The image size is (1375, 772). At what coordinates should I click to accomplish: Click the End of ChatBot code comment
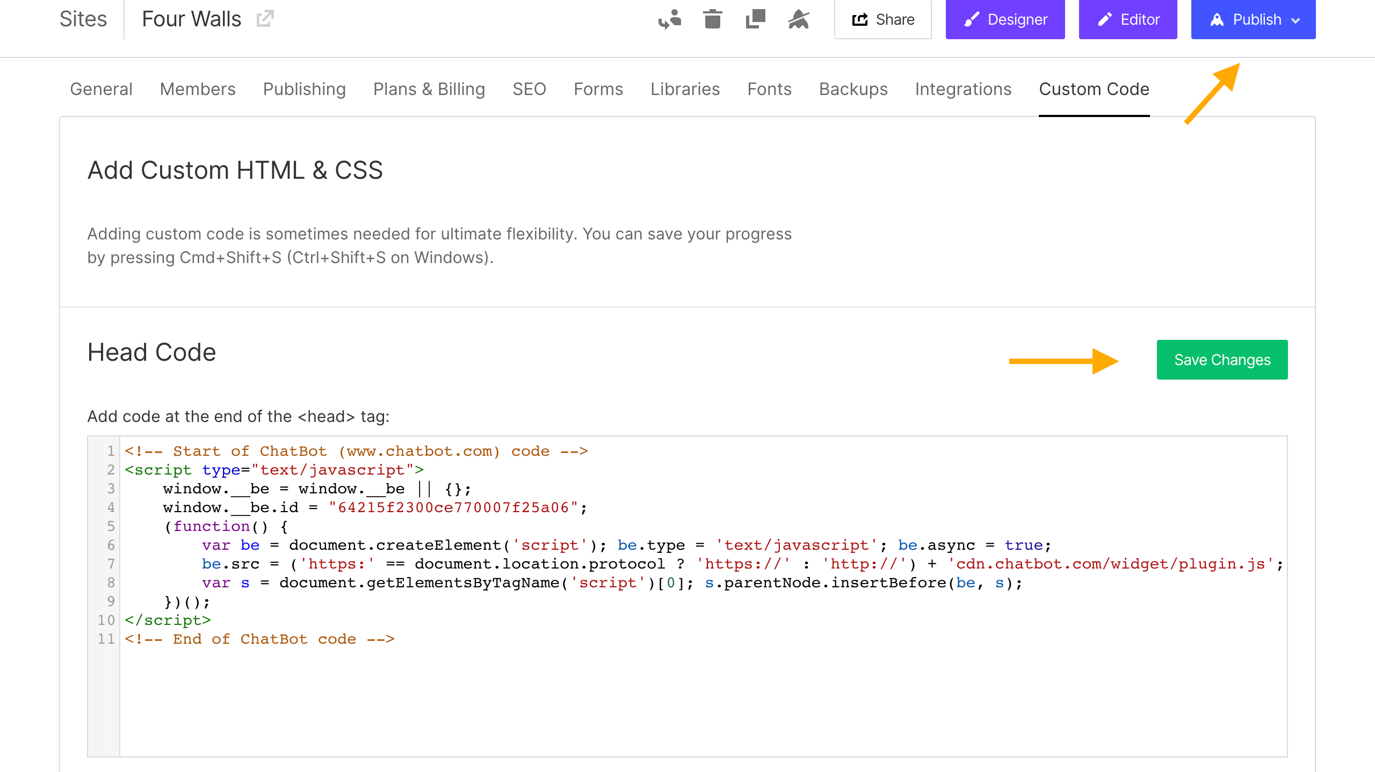260,639
